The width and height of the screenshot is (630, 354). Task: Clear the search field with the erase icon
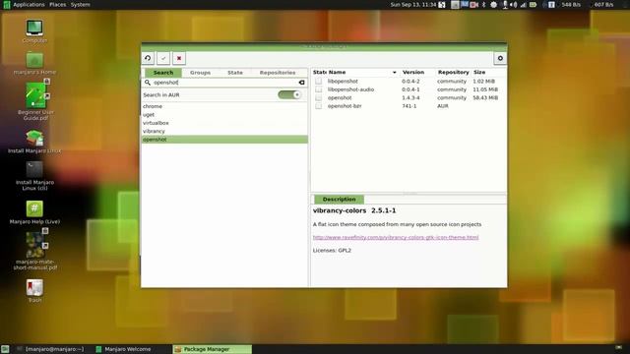click(x=301, y=83)
